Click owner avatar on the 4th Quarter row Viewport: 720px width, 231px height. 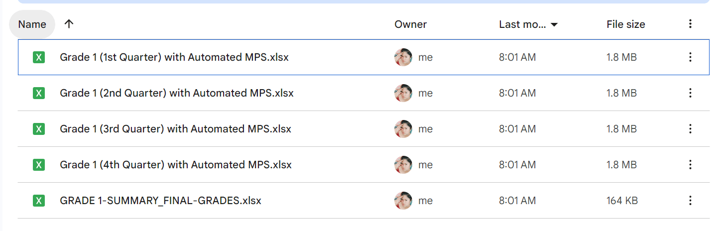click(x=403, y=165)
